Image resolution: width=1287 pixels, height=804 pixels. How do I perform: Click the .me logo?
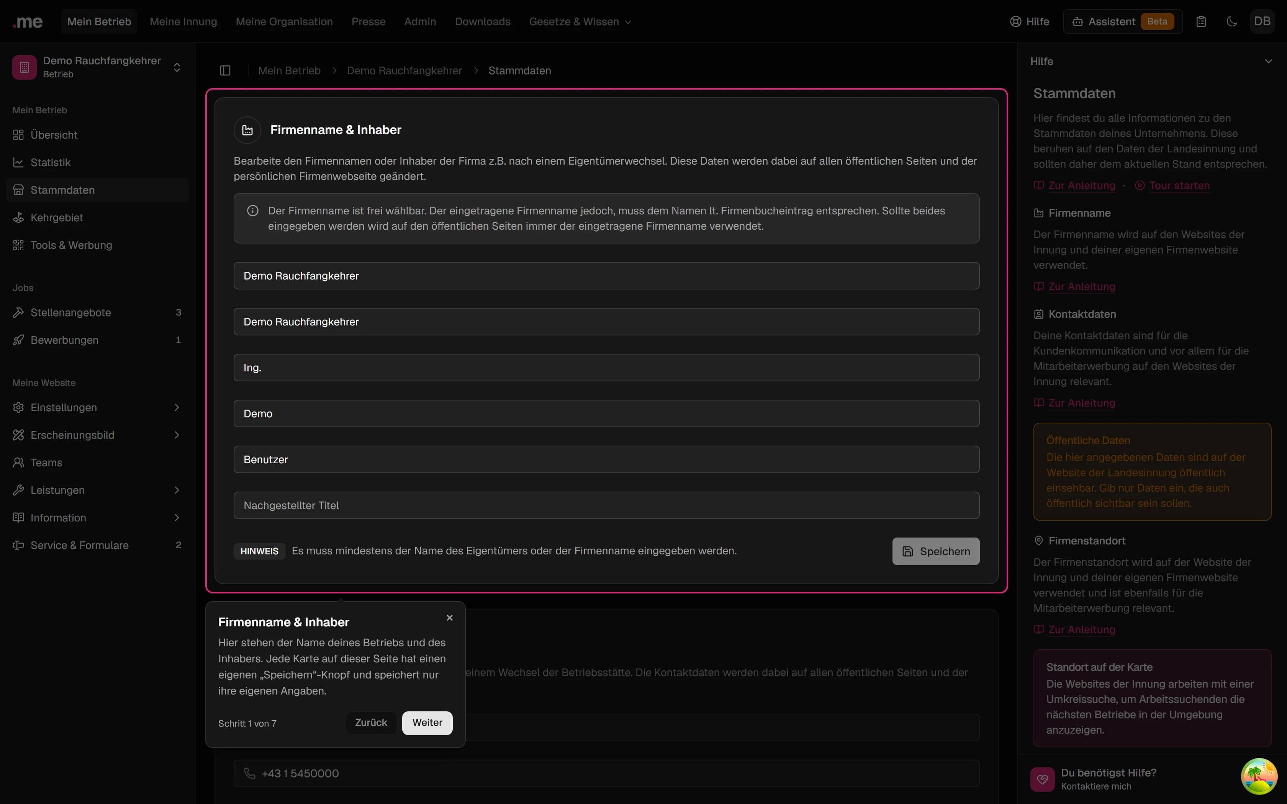28,21
